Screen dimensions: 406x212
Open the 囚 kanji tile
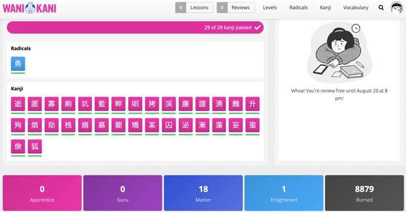coord(169,125)
